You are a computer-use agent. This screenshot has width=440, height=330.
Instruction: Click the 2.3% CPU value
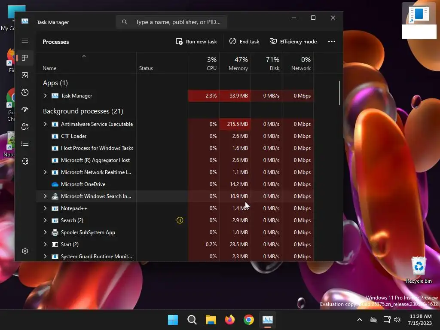click(x=211, y=96)
